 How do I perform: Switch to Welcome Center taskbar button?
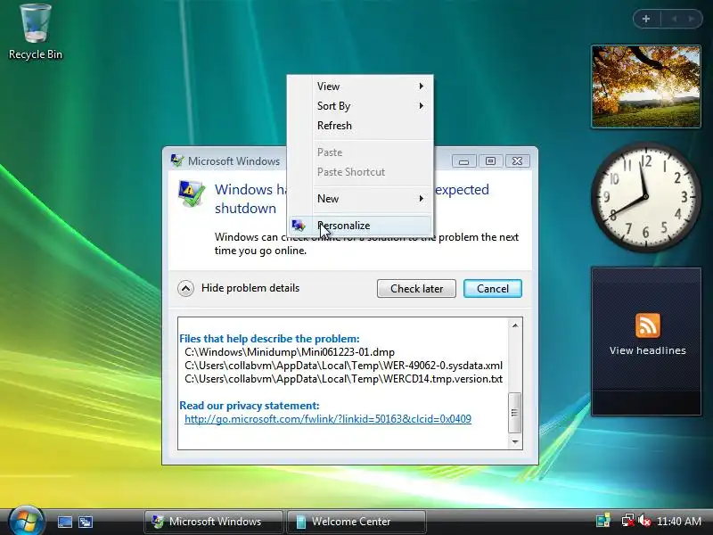click(356, 522)
